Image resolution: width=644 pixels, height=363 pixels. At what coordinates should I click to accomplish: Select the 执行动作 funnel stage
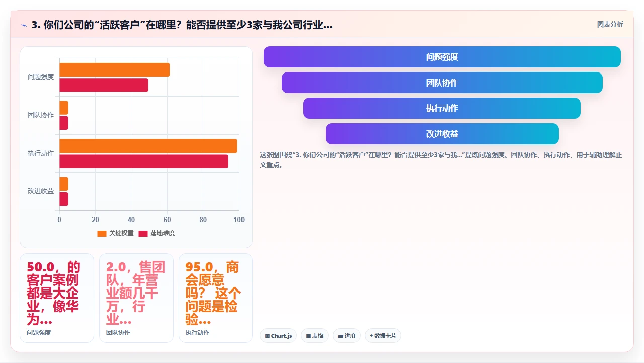click(442, 108)
